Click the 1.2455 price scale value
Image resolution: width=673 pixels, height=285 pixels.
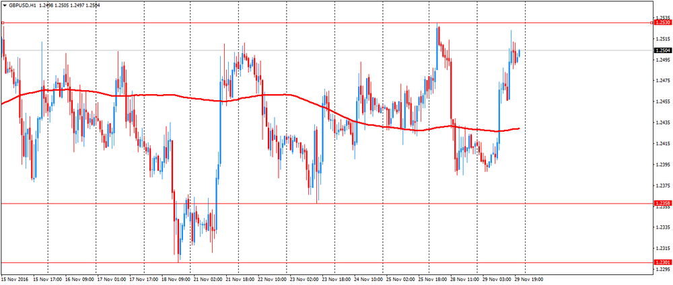663,101
